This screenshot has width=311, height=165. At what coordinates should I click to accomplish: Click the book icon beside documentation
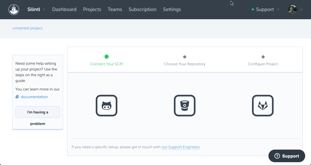click(x=17, y=97)
